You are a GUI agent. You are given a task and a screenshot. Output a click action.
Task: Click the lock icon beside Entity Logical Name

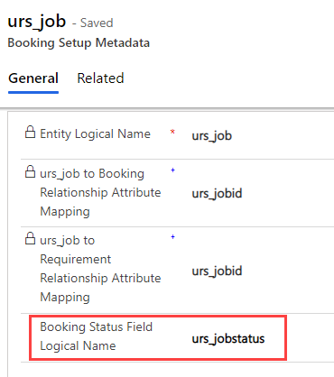30,132
